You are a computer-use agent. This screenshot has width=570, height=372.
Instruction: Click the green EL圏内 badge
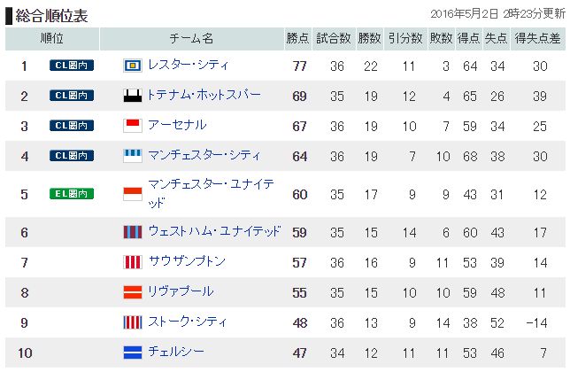(x=72, y=193)
